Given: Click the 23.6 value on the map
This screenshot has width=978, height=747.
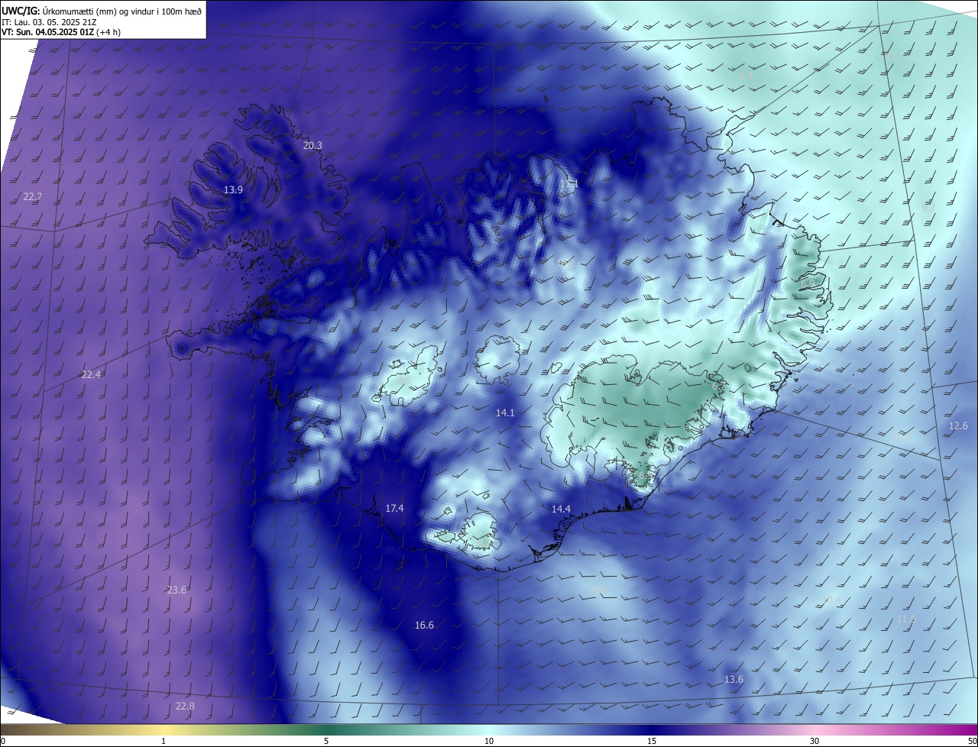Looking at the screenshot, I should [176, 590].
